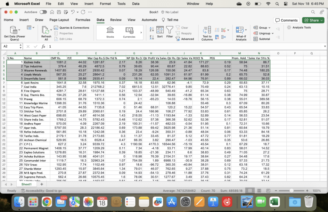Sort descending Z to A
This screenshot has width=328, height=212.
click(x=152, y=37)
